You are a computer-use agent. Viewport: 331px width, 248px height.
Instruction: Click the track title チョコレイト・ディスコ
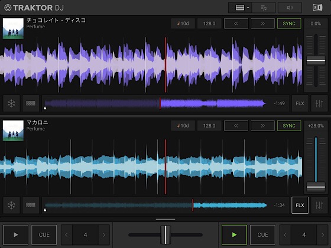pos(56,21)
